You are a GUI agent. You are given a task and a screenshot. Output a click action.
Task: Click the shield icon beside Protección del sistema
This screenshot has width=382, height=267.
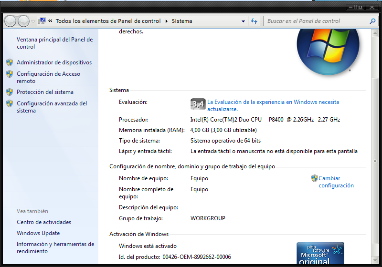click(x=10, y=92)
